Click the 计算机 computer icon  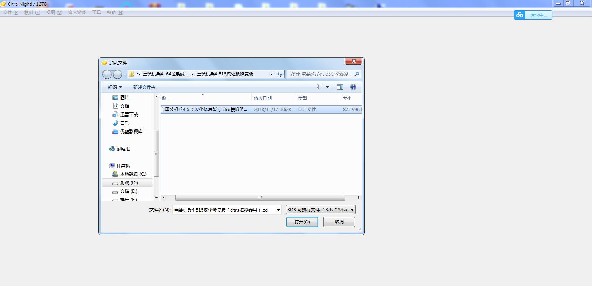coord(112,166)
